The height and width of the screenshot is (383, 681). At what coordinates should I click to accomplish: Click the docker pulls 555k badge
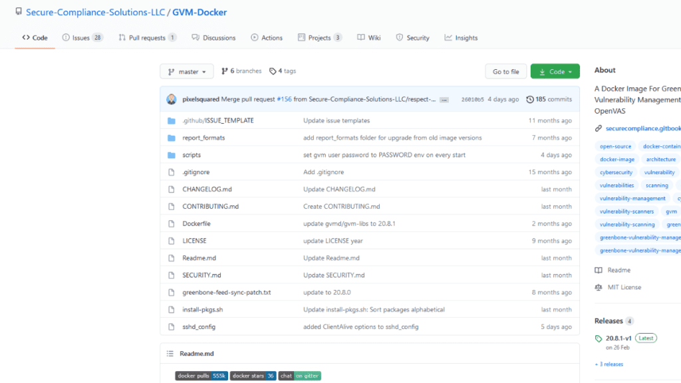(x=202, y=376)
